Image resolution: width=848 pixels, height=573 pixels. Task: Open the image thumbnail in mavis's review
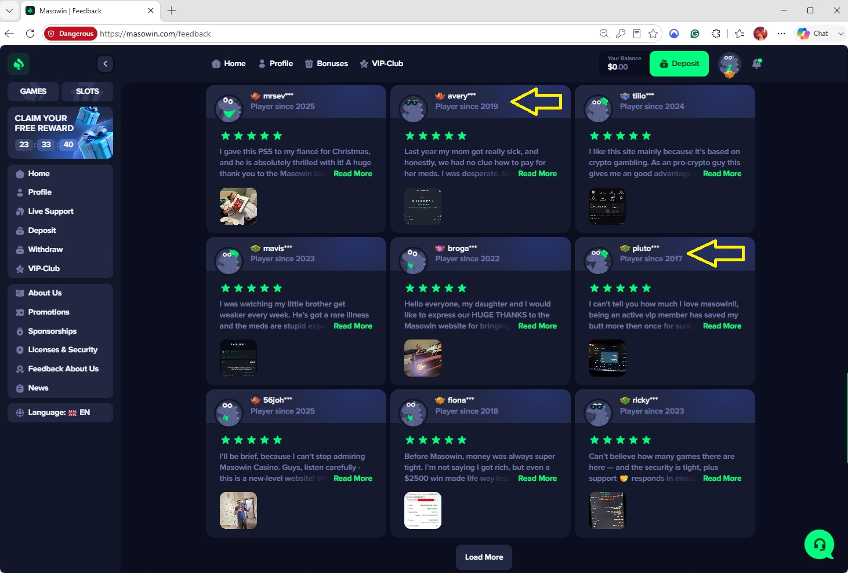238,358
